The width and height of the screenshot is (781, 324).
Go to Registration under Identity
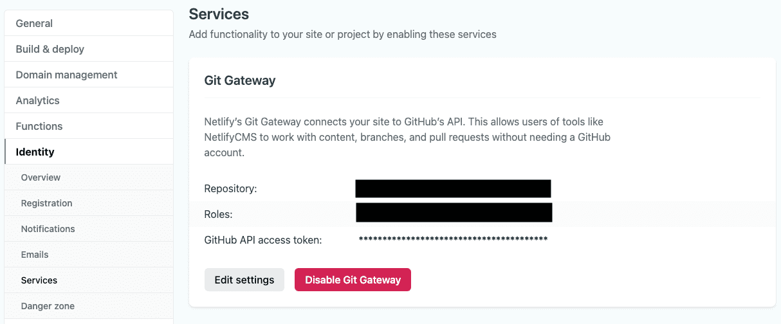coord(46,203)
